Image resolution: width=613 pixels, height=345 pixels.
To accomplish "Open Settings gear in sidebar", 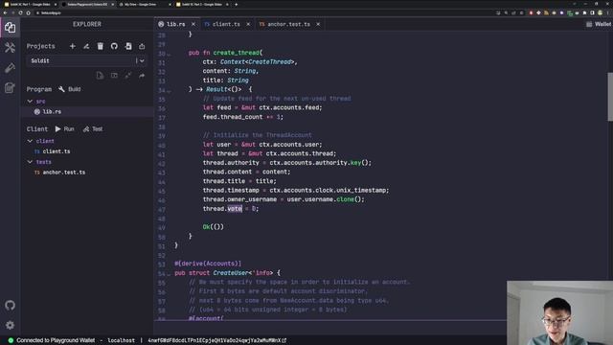I will click(x=11, y=325).
